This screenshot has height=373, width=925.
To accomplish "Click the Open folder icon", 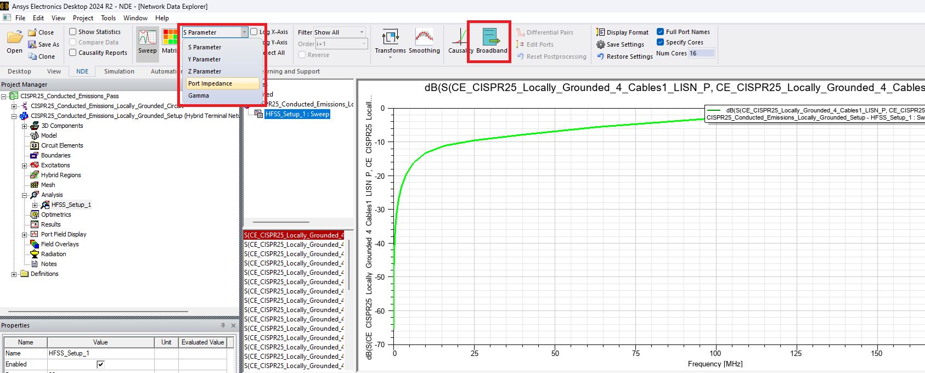I will point(15,37).
